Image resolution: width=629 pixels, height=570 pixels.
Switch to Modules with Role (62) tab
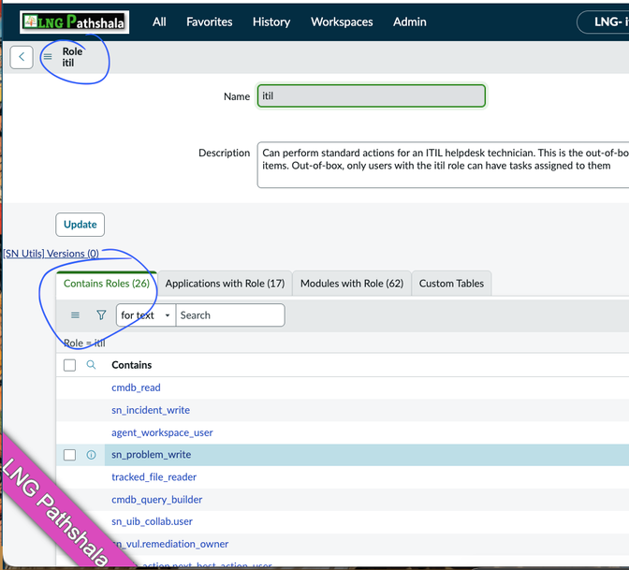click(x=352, y=284)
